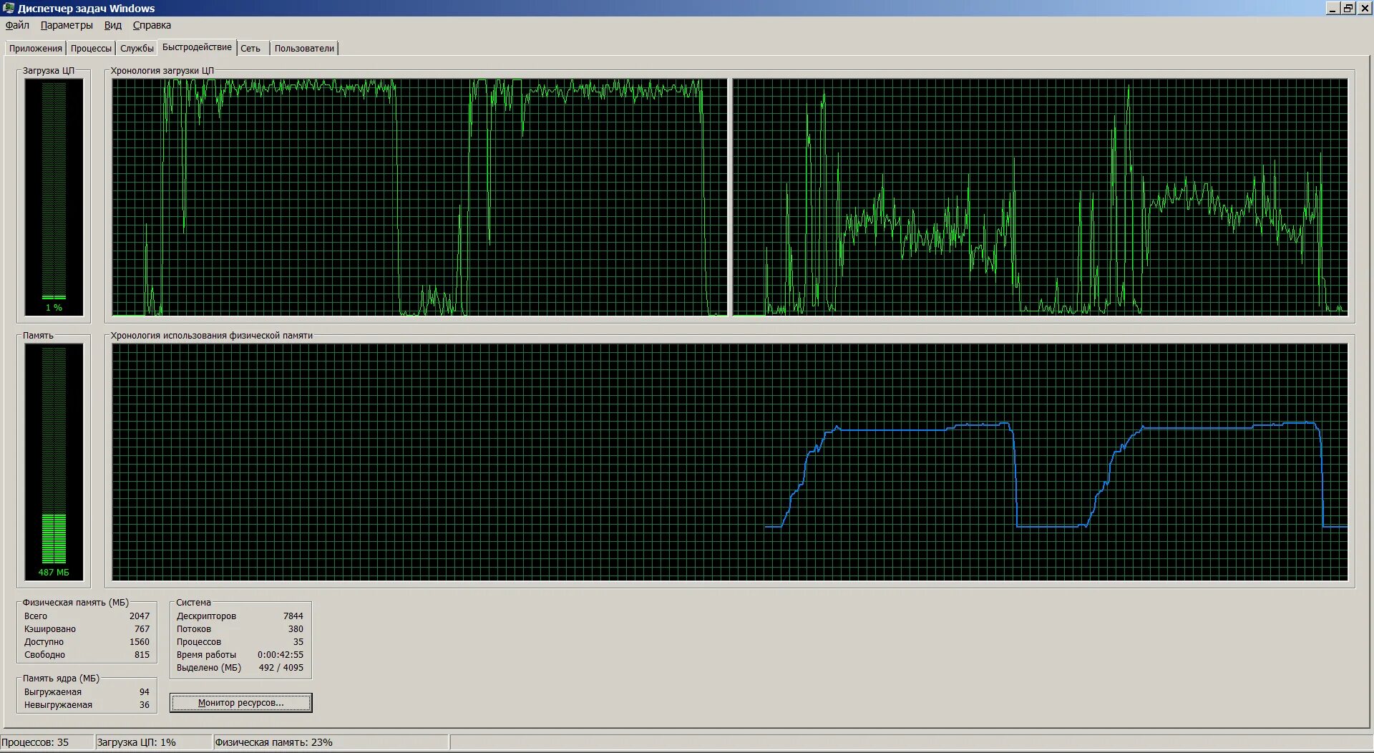Open the Справка menu
1374x753 pixels.
tap(152, 25)
